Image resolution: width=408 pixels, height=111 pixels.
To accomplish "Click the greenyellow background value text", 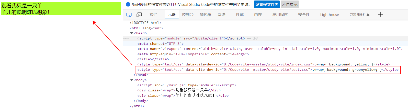I will pyautogui.click(x=364, y=70).
